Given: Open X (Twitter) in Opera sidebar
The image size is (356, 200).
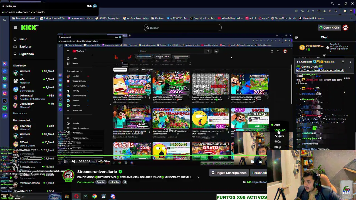Looking at the screenshot, I should [x=4, y=101].
